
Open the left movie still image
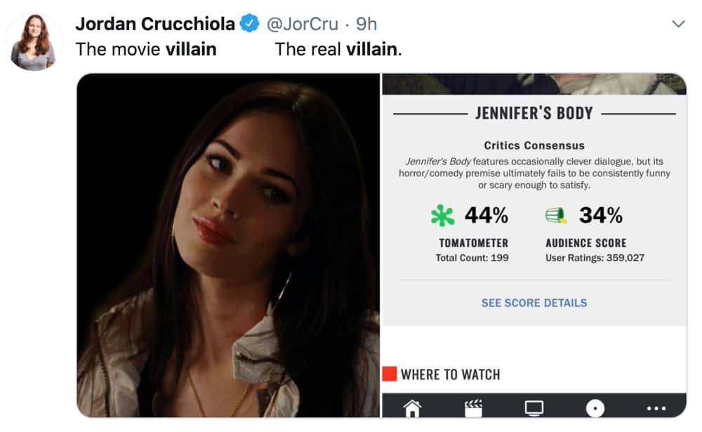(x=228, y=245)
